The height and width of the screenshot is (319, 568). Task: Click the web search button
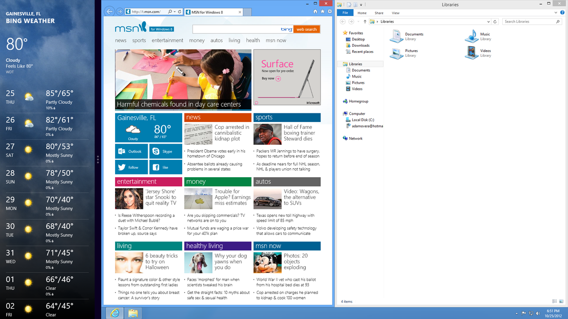[x=306, y=29]
